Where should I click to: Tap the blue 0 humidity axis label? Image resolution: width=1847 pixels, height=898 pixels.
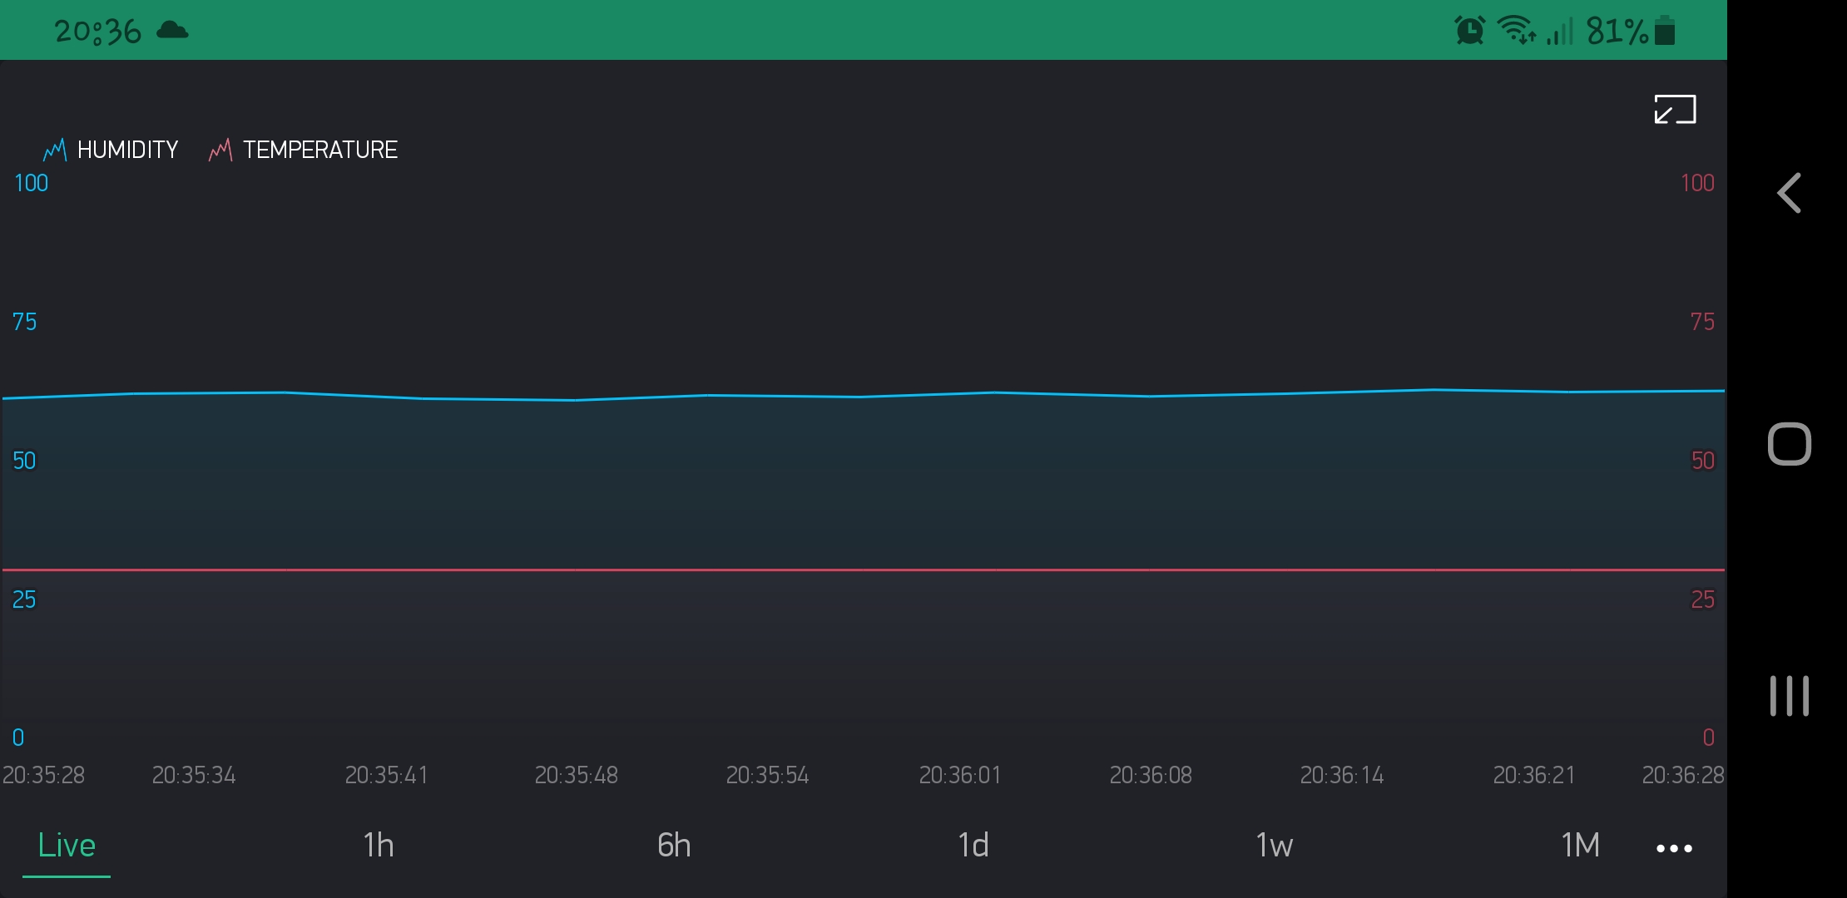[x=18, y=738]
